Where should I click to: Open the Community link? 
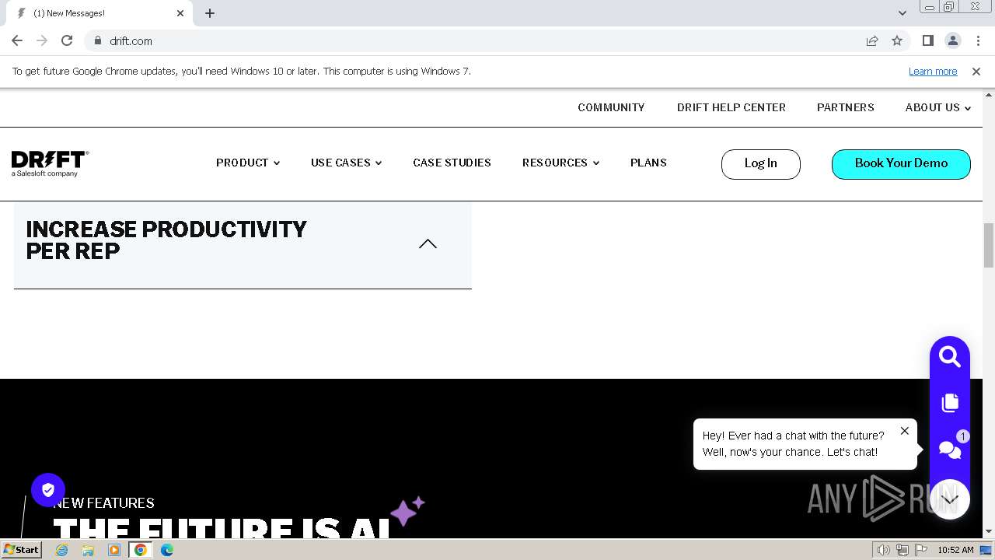pyautogui.click(x=611, y=107)
